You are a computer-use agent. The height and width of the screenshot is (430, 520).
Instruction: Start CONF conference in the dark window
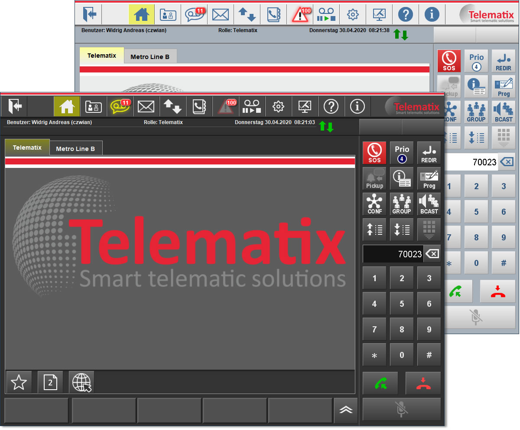tap(374, 204)
